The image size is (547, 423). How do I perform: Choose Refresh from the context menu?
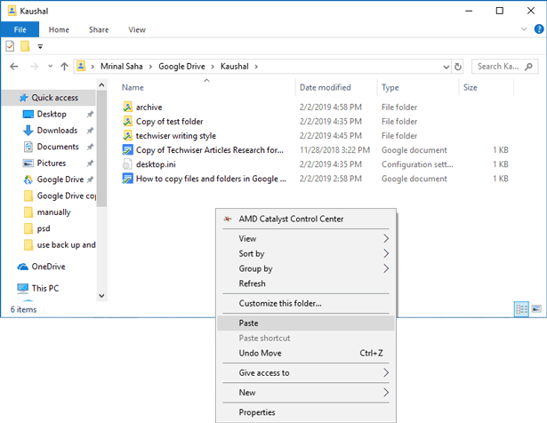tap(306, 283)
